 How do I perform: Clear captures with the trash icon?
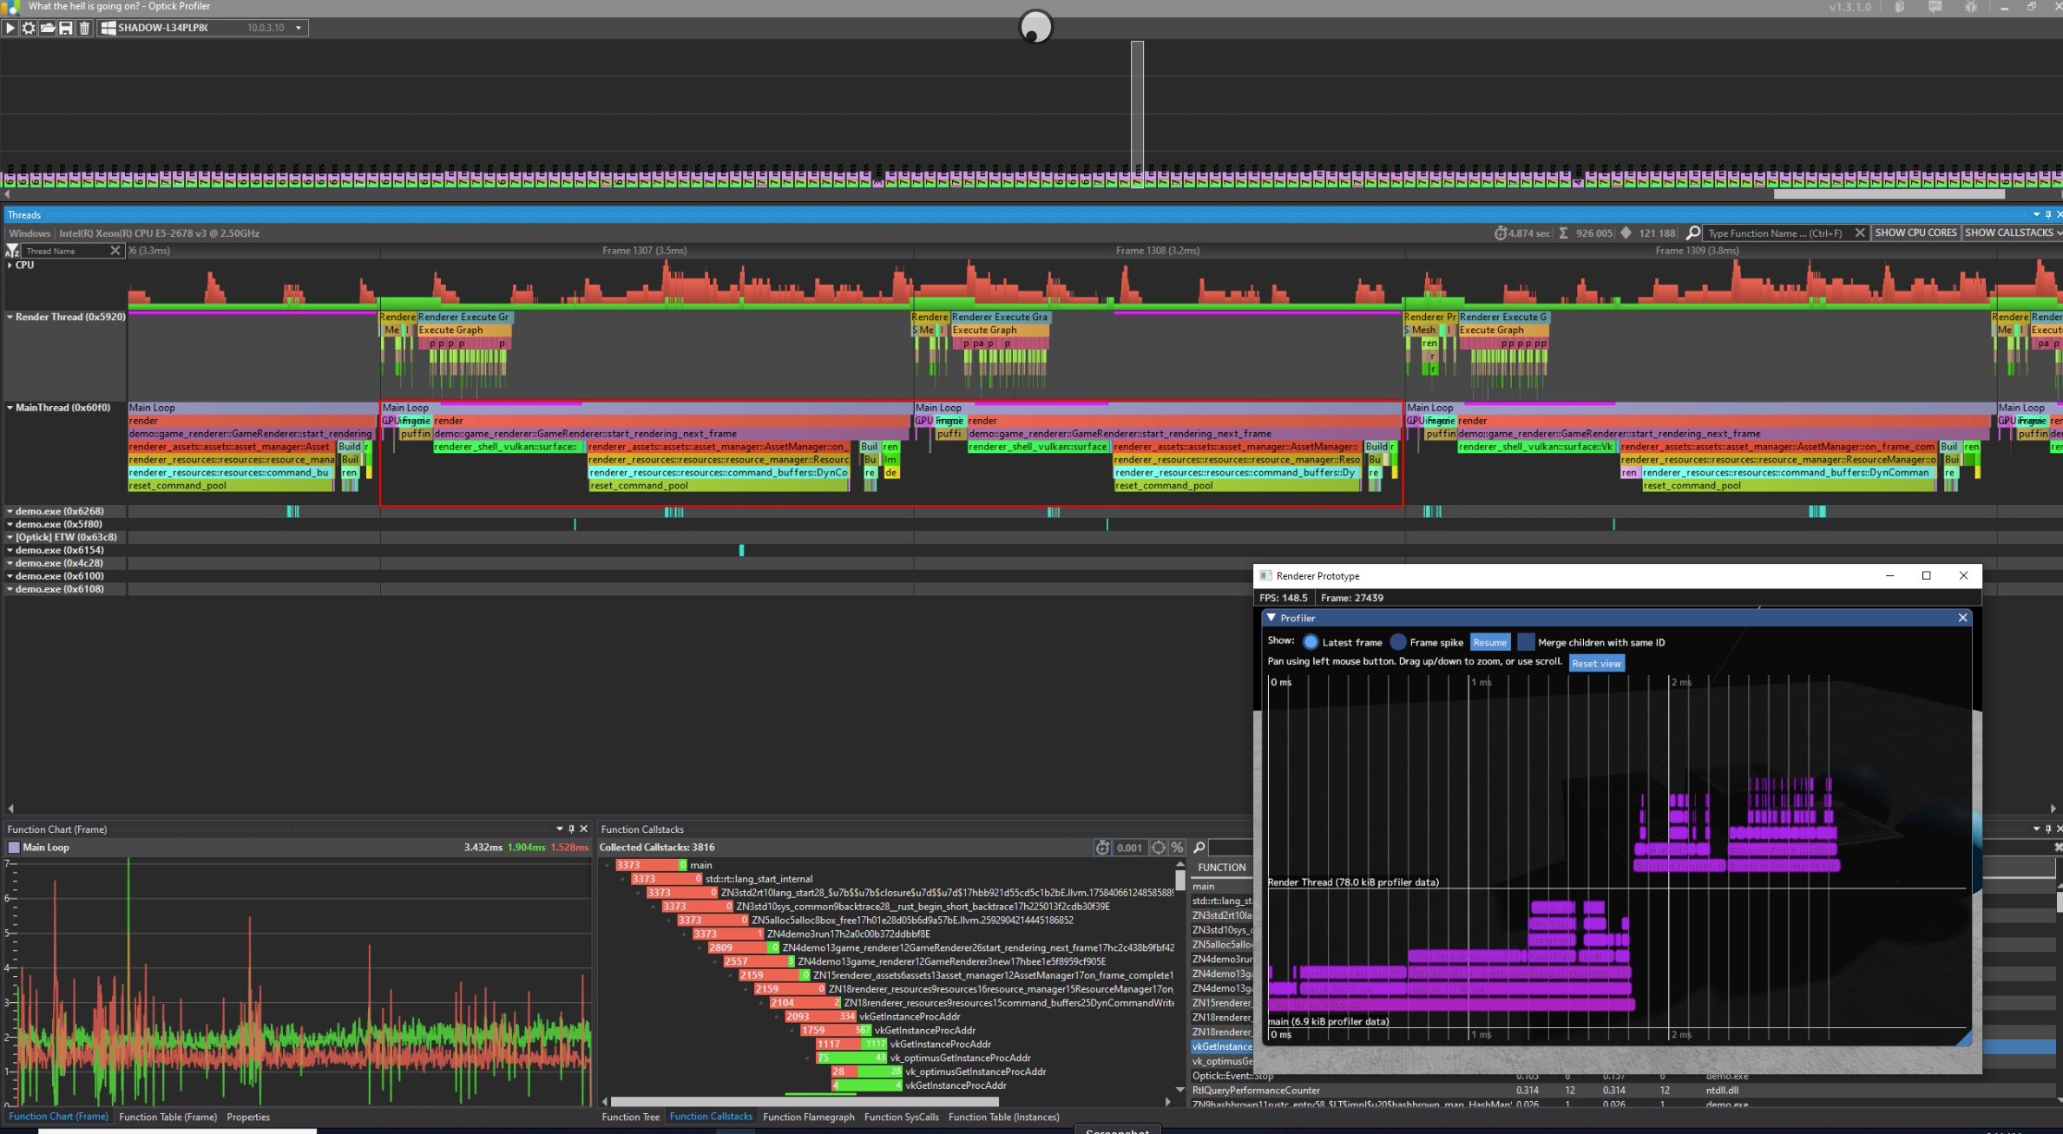(x=84, y=28)
